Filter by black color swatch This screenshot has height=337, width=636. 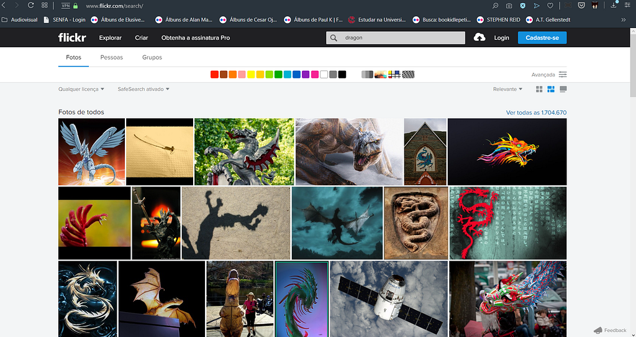(342, 75)
